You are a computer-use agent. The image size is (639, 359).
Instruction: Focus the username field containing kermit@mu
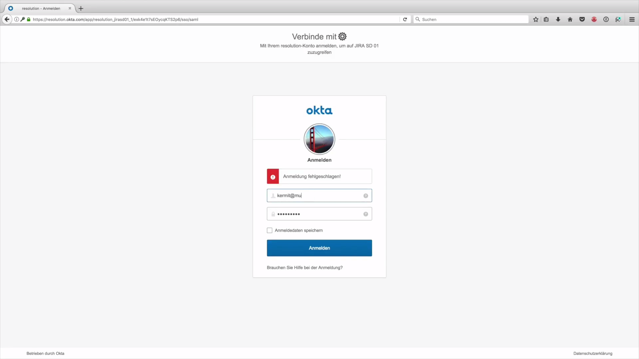[319, 195]
